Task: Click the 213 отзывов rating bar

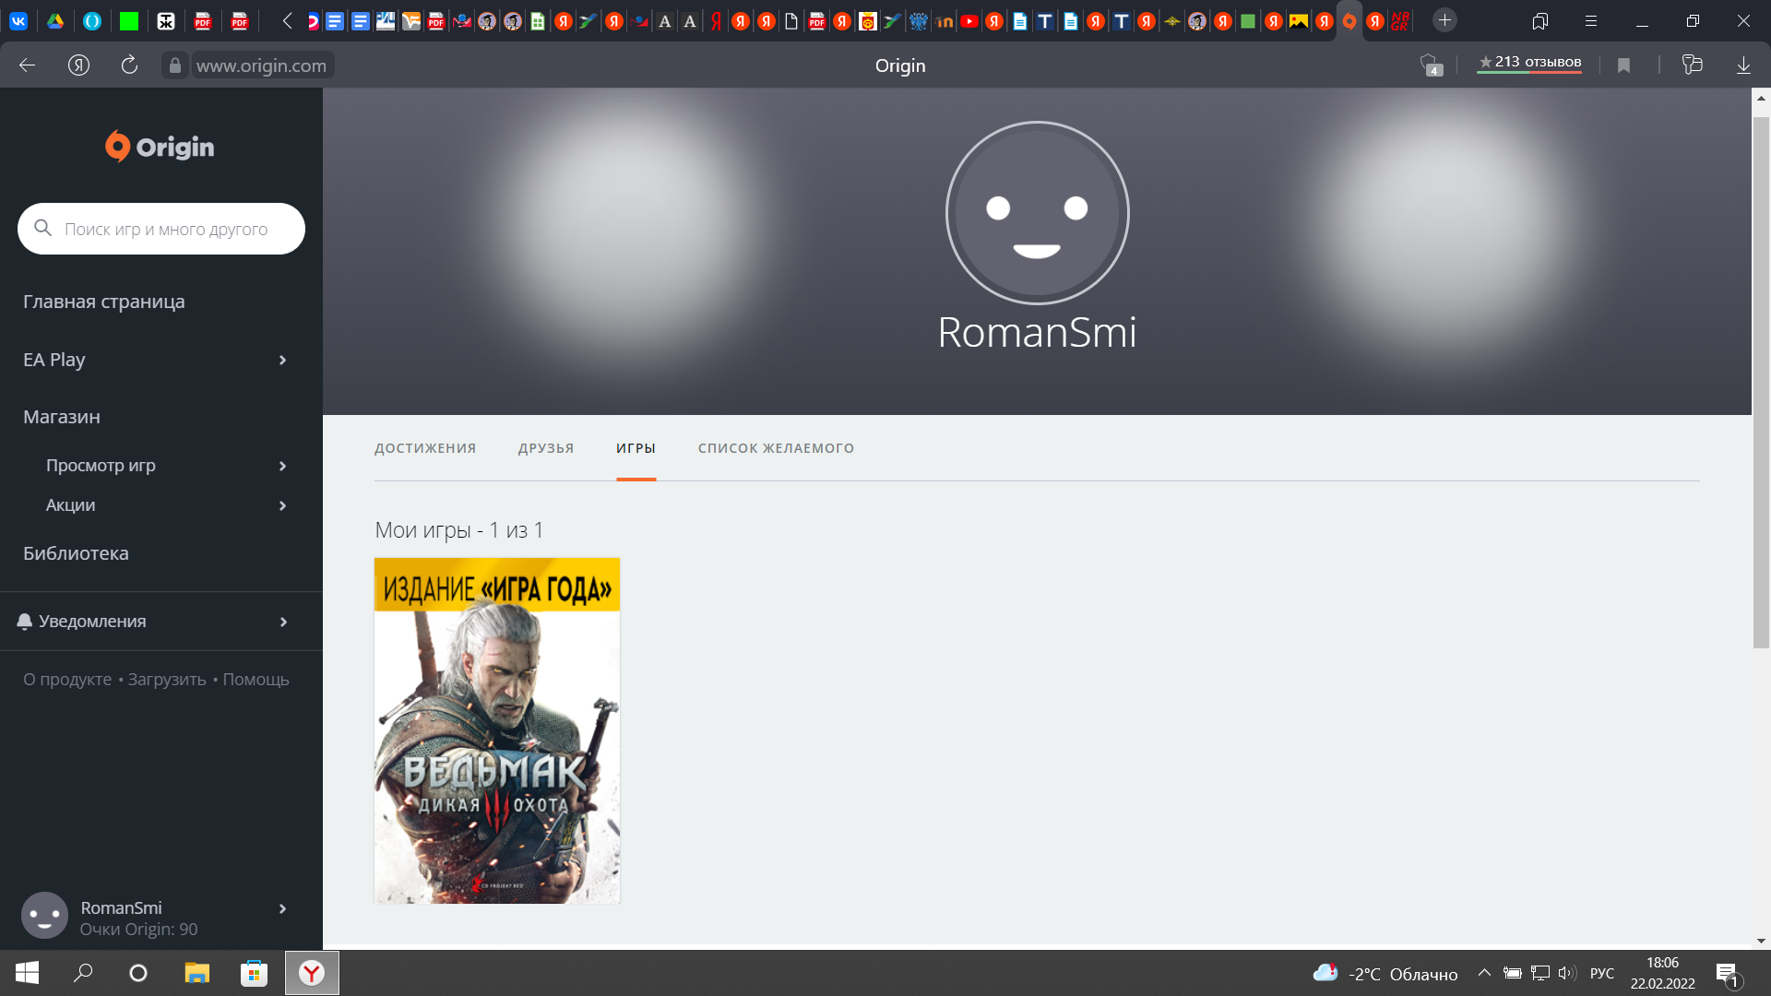Action: [x=1529, y=63]
